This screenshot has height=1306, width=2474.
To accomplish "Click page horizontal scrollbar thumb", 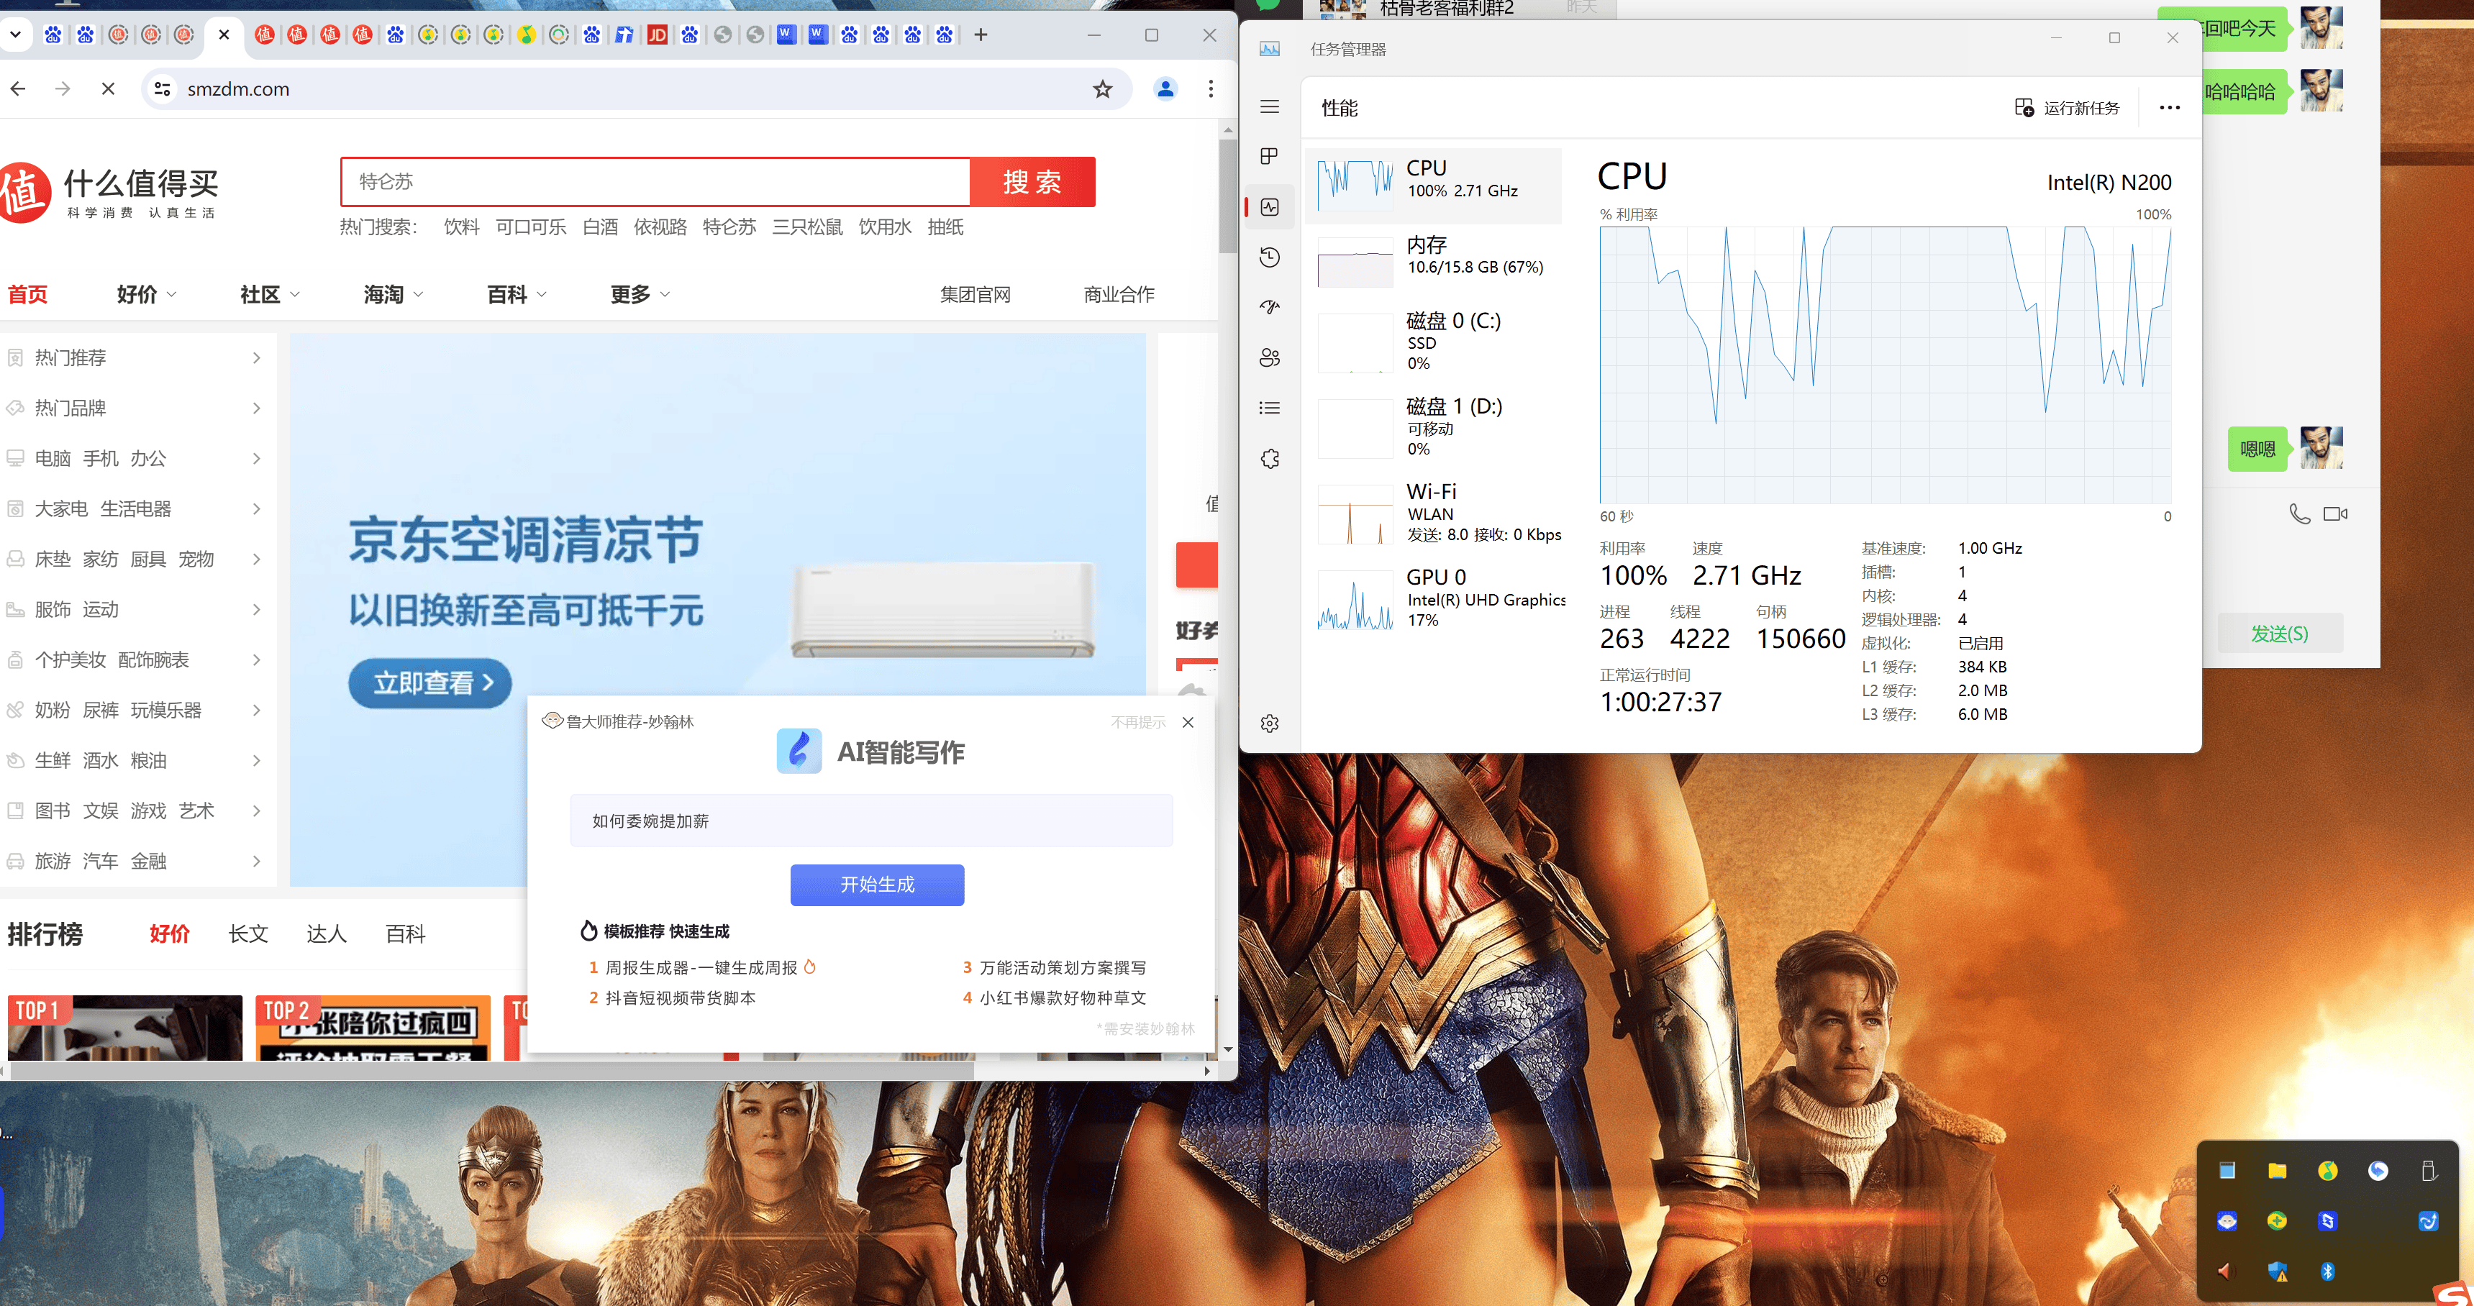I will point(492,1071).
